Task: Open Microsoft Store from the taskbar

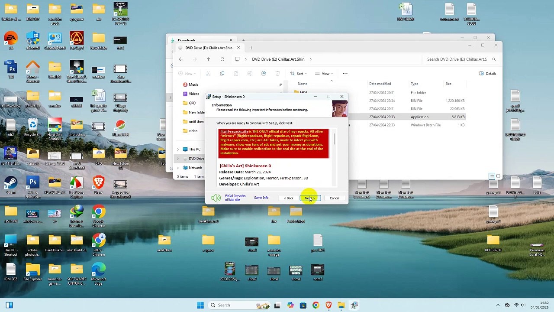Action: tap(303, 305)
